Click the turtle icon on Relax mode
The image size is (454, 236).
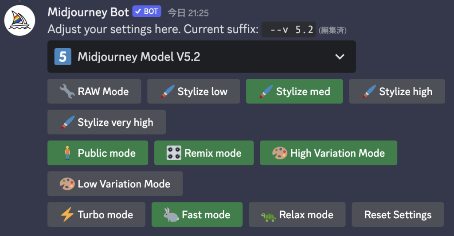click(x=268, y=217)
